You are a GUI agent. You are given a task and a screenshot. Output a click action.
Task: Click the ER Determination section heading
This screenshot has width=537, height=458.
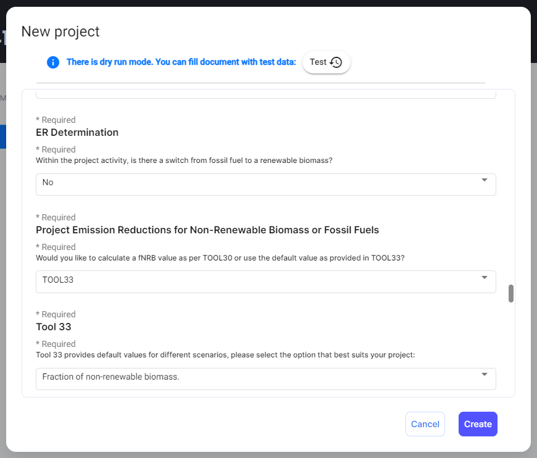(77, 133)
